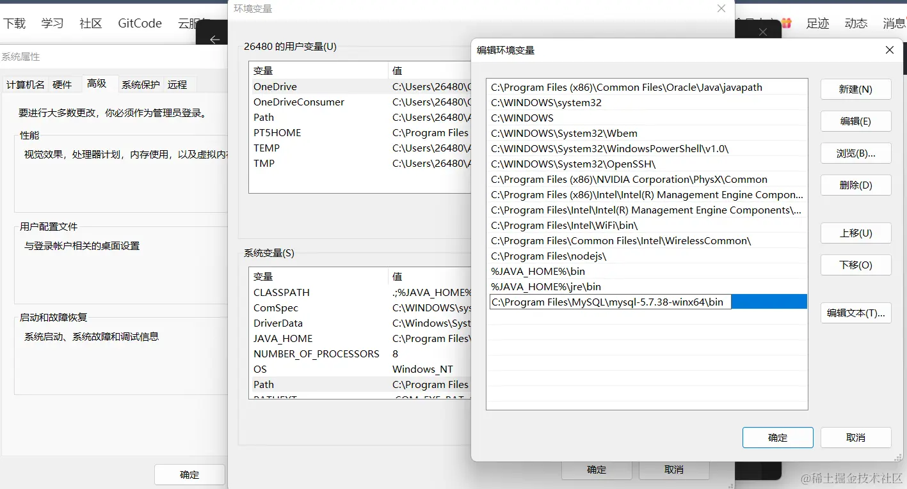Click 新建(N) button in edit dialog
This screenshot has width=907, height=489.
tap(856, 89)
